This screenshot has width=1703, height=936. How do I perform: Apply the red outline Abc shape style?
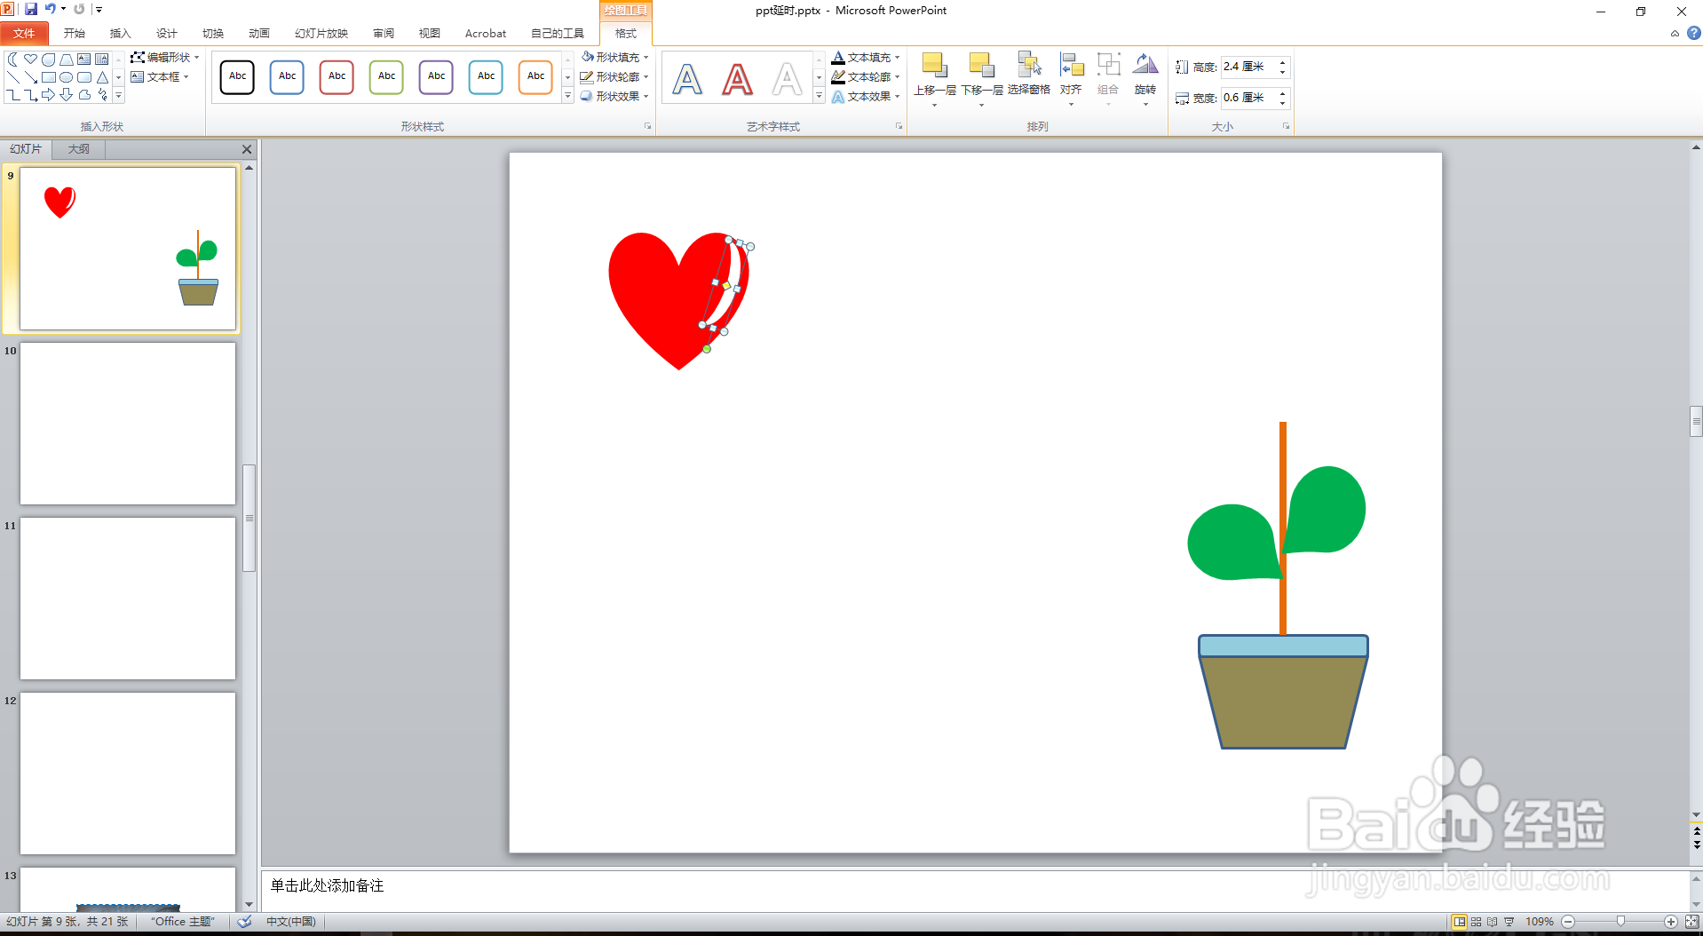tap(337, 77)
